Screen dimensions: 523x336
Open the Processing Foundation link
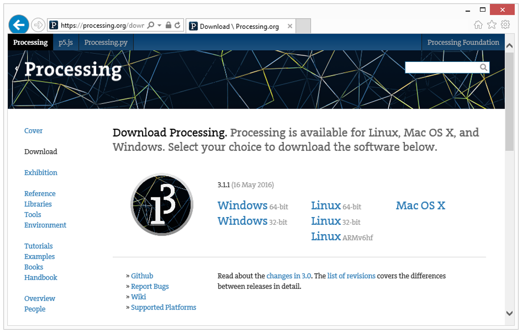[463, 42]
